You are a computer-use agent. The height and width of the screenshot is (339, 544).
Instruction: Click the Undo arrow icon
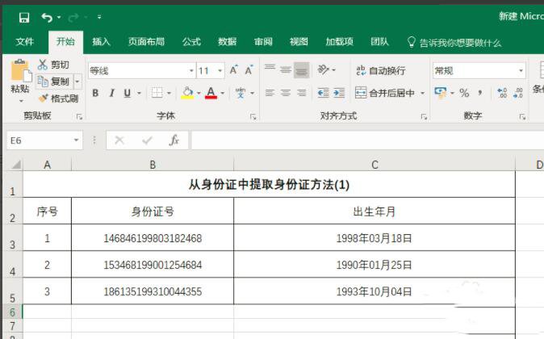47,17
